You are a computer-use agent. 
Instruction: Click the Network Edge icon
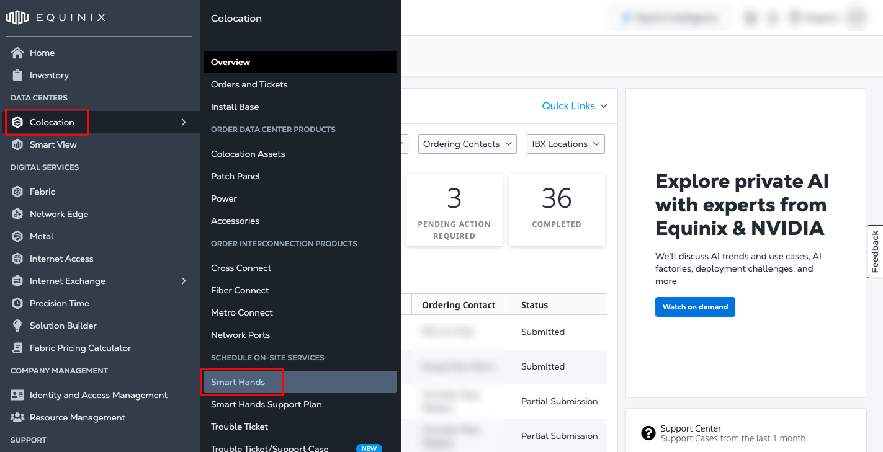(x=17, y=214)
